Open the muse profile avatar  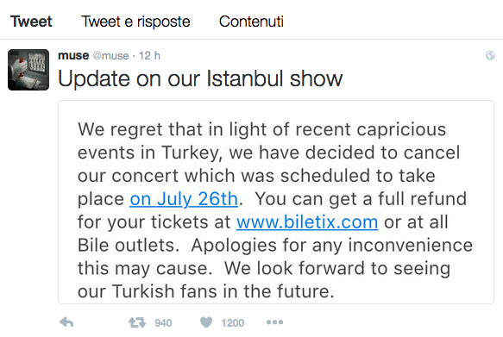(28, 70)
